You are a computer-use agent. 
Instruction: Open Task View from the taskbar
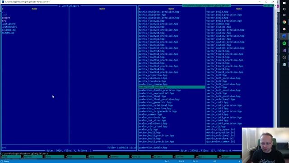pos(284,15)
